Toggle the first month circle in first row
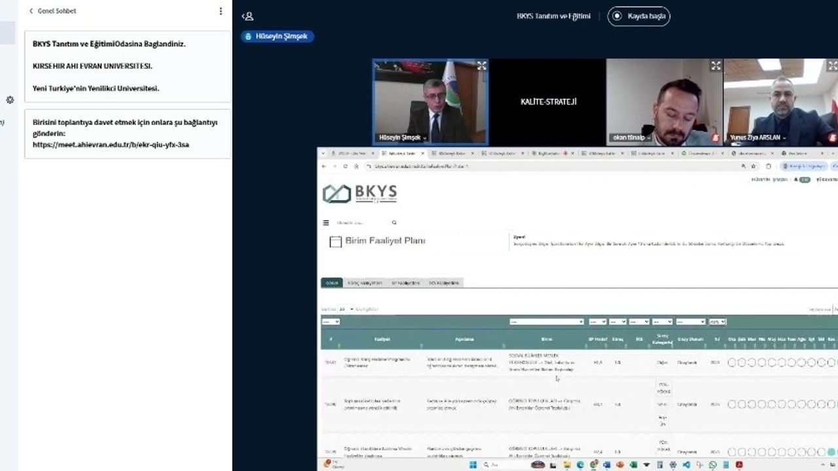 (732, 362)
